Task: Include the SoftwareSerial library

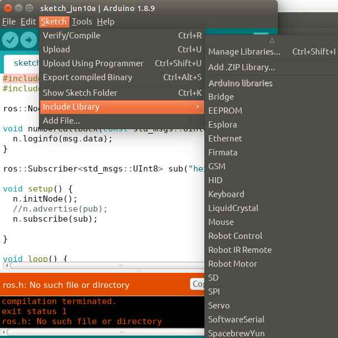Action: 272,320
